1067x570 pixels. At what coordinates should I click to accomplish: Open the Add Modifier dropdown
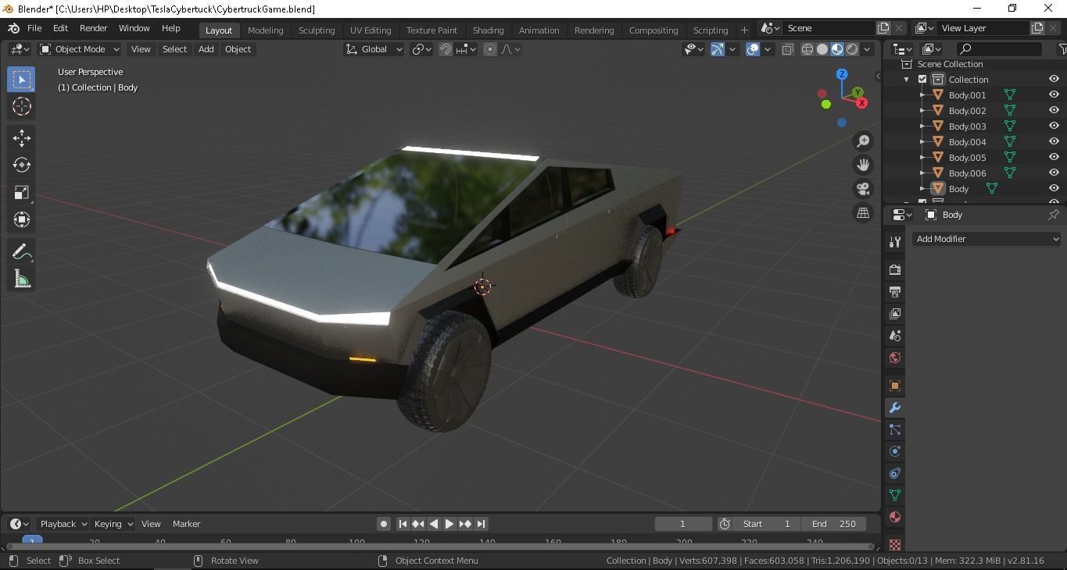(986, 239)
